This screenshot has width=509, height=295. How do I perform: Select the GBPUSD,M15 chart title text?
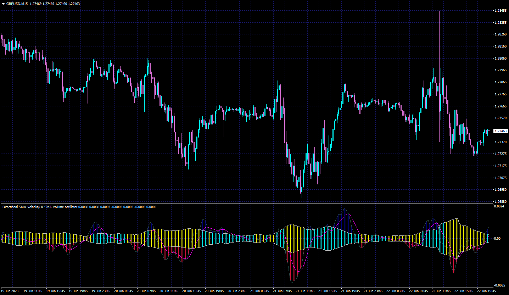click(17, 4)
